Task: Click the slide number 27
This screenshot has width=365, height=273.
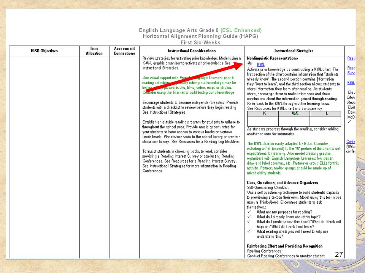Action: [339, 254]
